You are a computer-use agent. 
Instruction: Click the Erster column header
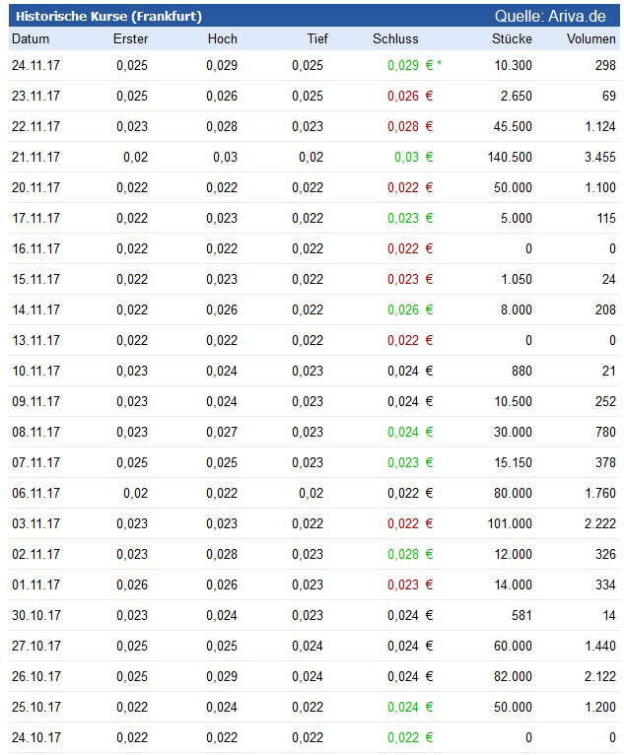click(130, 39)
